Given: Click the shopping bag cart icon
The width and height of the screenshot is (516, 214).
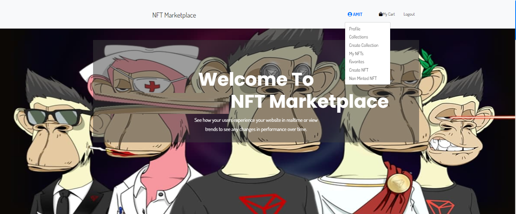Looking at the screenshot, I should point(381,14).
